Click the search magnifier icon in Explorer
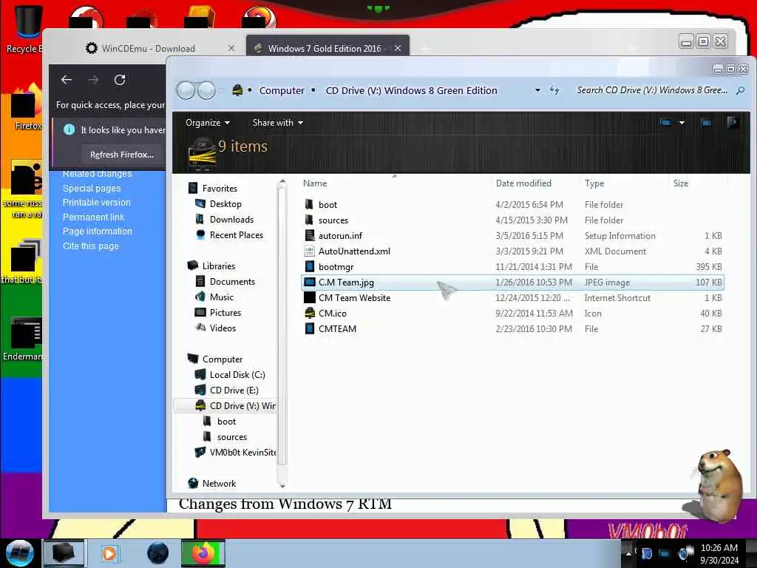Screen dimensions: 757x568 [x=740, y=90]
